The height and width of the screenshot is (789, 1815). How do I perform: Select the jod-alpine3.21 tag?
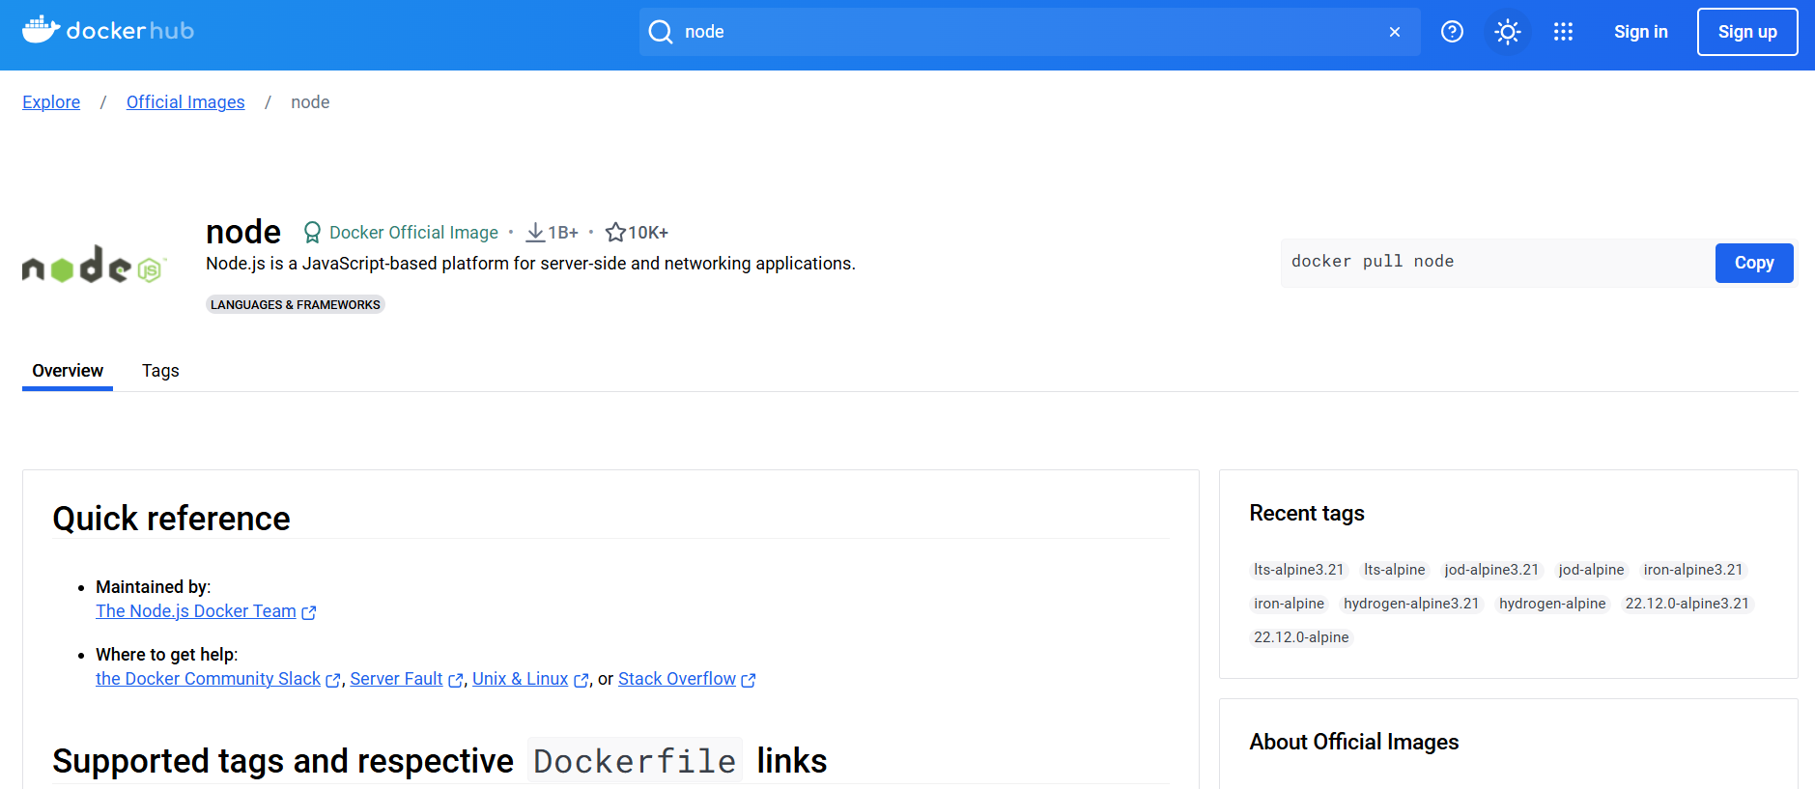(x=1491, y=570)
